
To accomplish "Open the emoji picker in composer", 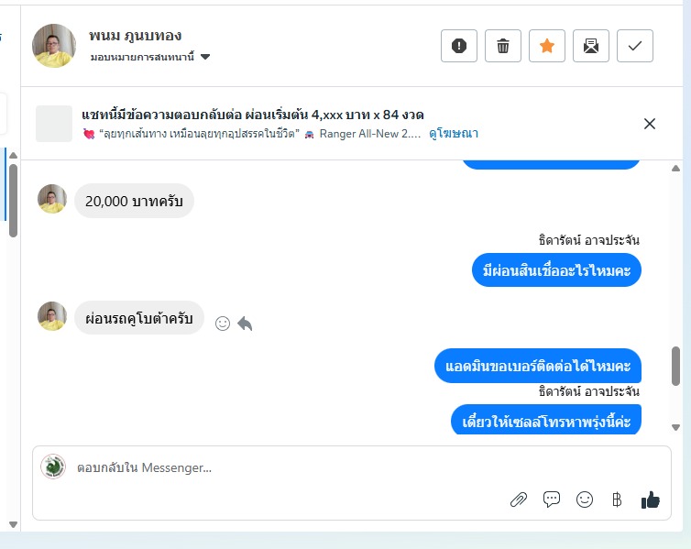I will click(585, 500).
